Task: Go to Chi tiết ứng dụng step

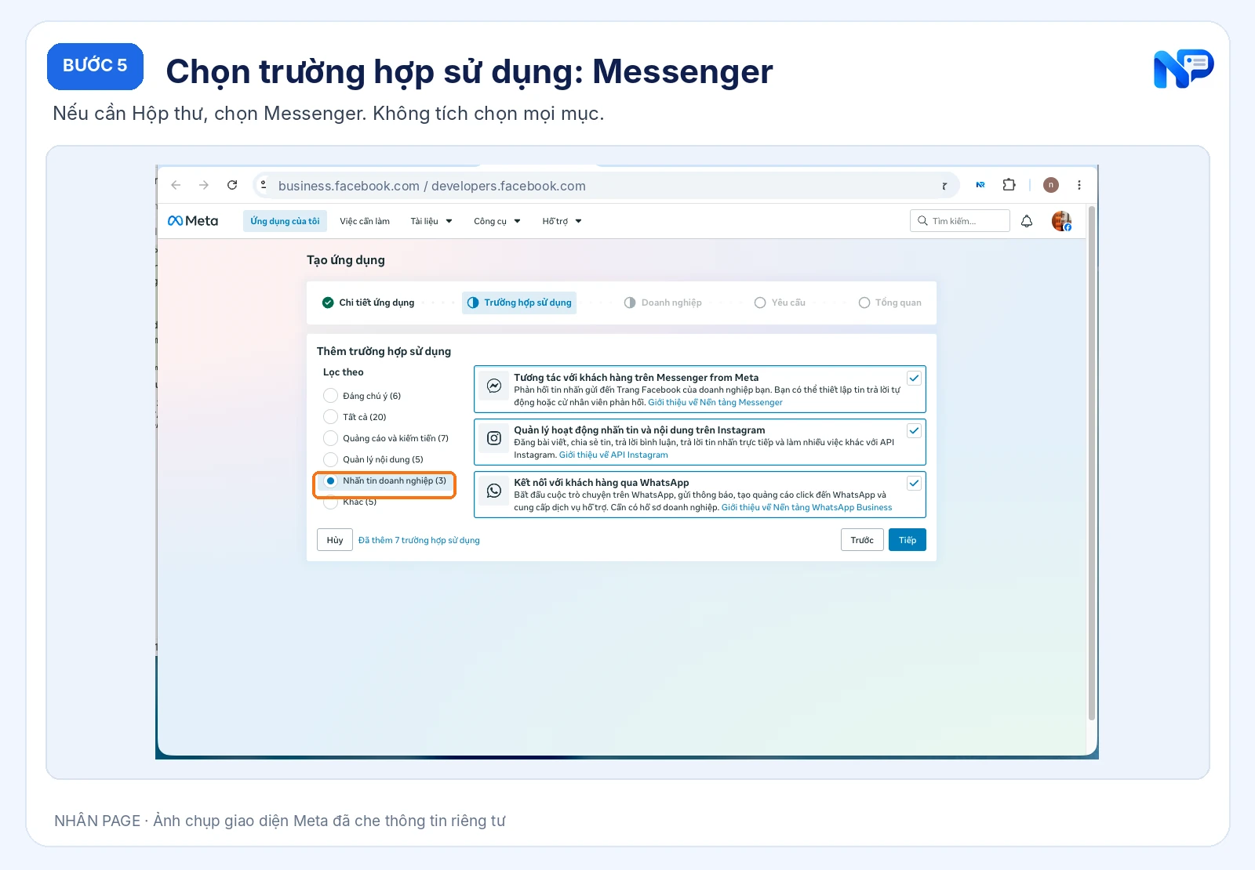Action: (369, 303)
